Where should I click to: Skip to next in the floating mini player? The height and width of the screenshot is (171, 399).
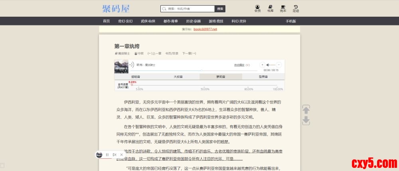[x=115, y=155]
